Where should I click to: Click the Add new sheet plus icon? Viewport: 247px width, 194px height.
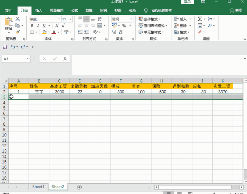click(x=79, y=187)
